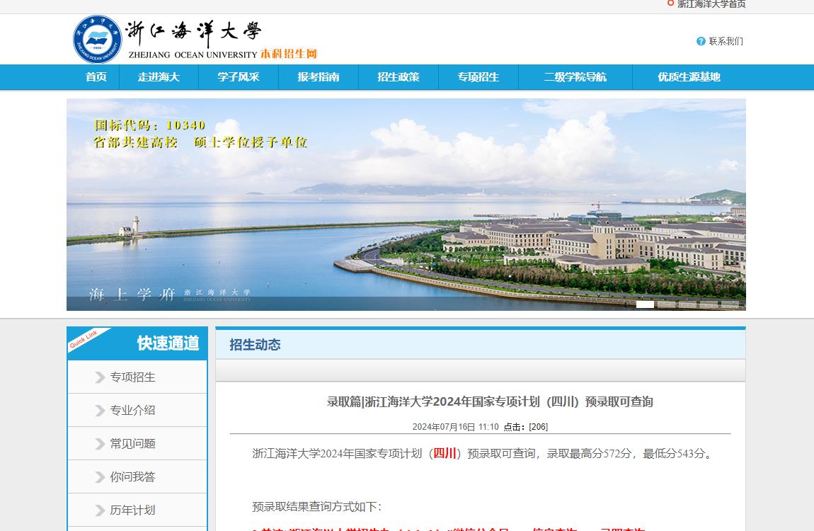This screenshot has height=531, width=814.
Task: Expand the 二级学院导航 navigation menu
Action: (575, 77)
